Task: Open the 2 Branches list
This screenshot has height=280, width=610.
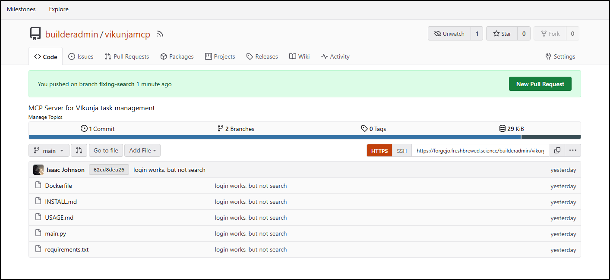Action: click(236, 129)
